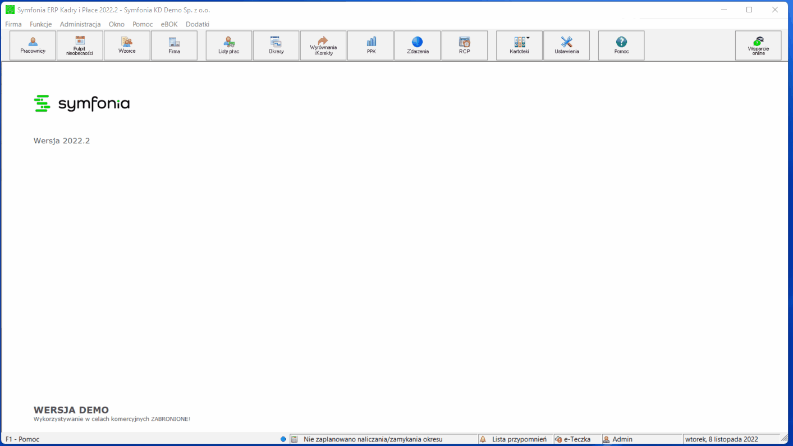The width and height of the screenshot is (793, 446).
Task: Open Lista przypomnień in the status bar
Action: 519,439
